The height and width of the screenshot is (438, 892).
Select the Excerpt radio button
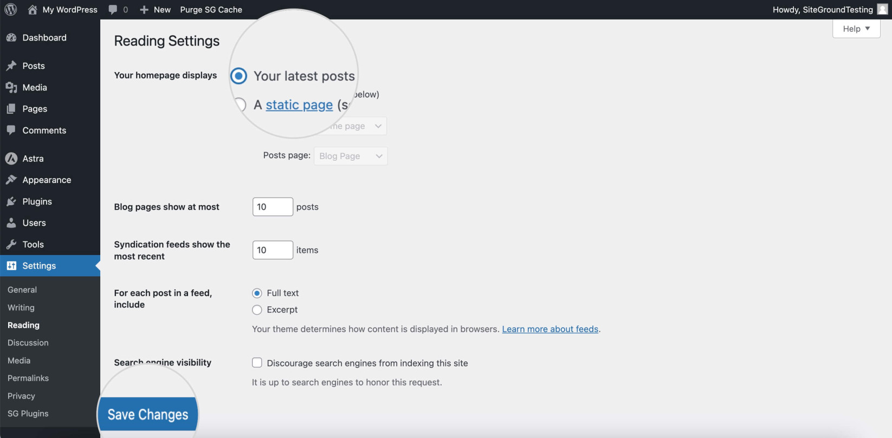(x=257, y=310)
